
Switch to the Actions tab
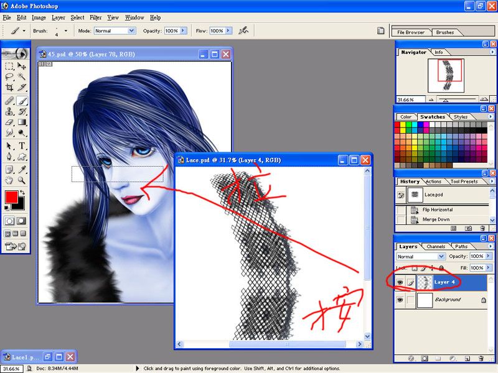(433, 182)
